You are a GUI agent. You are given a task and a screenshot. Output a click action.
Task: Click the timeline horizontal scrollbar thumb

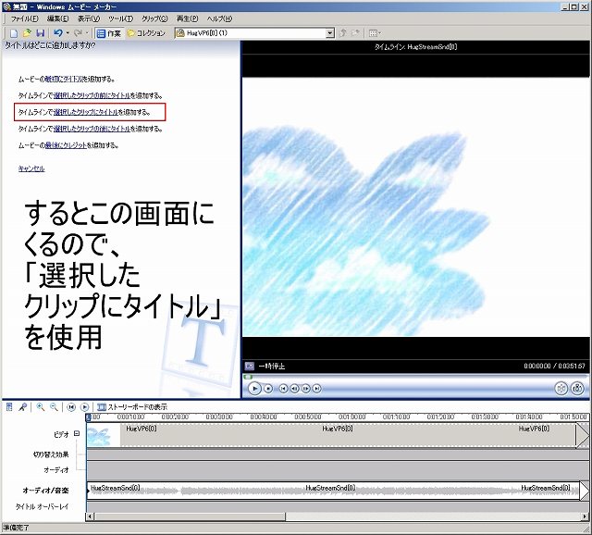tap(189, 516)
